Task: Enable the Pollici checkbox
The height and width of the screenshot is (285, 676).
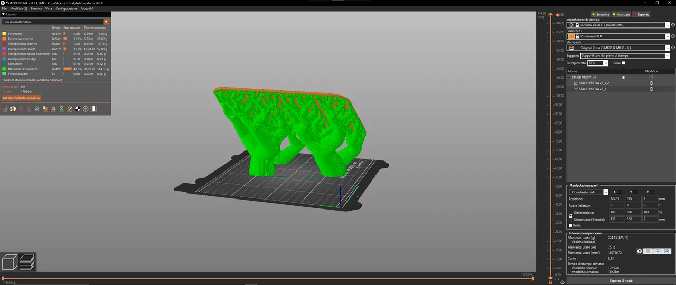Action: point(570,225)
